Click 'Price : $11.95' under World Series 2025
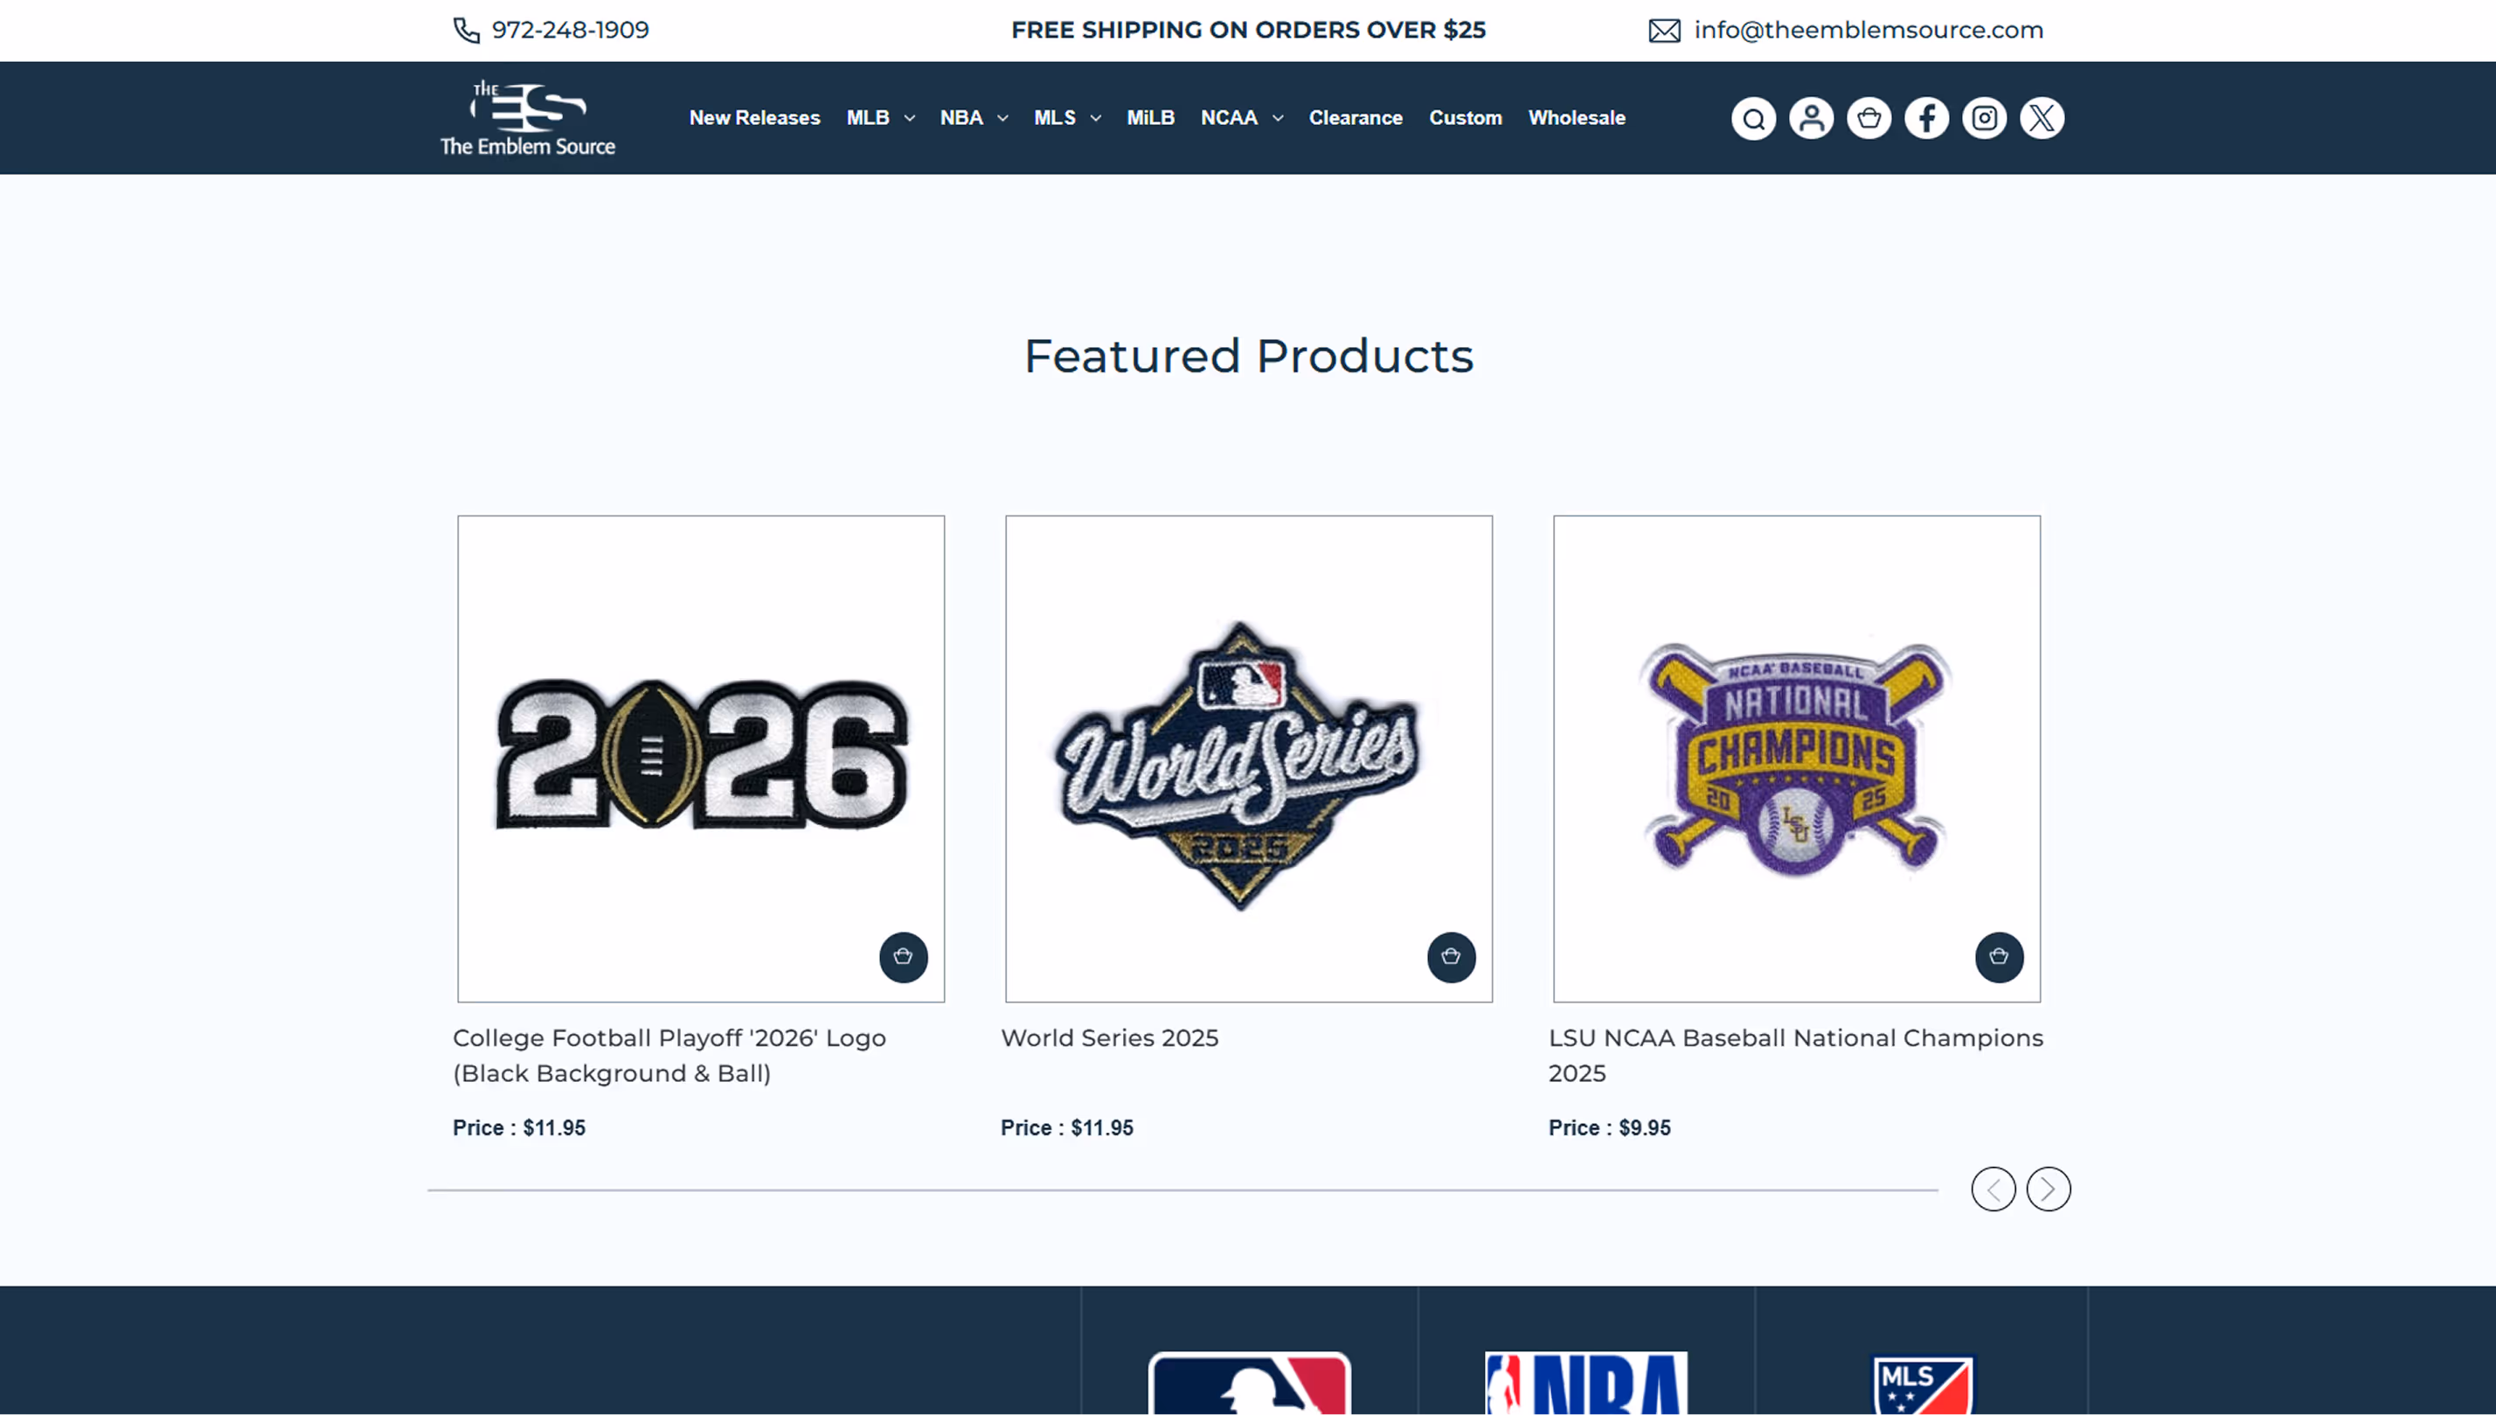Screen dimensions: 2496x1415 pos(1067,1127)
